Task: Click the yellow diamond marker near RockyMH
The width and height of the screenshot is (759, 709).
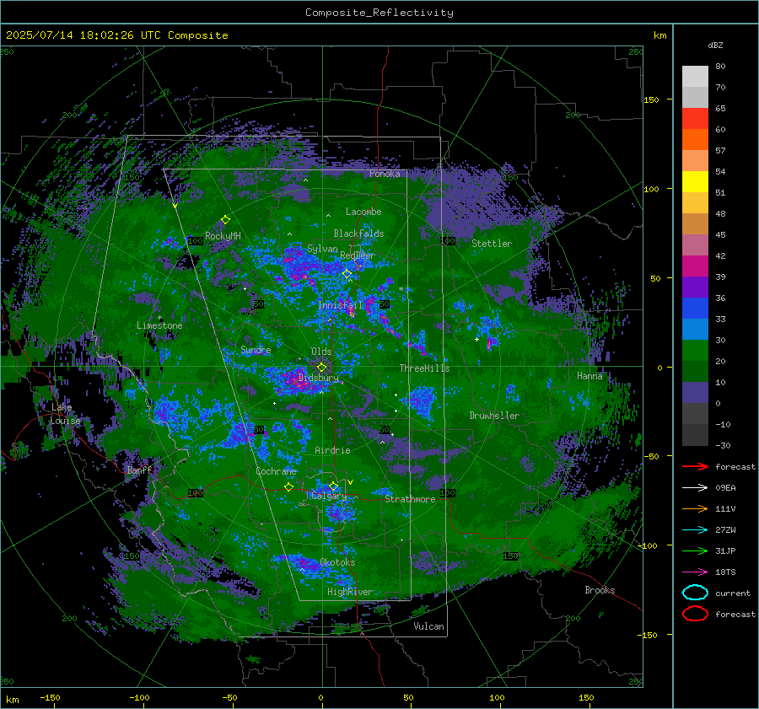Action: coord(225,220)
